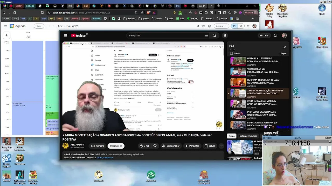Go back in the browser
This screenshot has height=186, width=332.
click(4, 12)
